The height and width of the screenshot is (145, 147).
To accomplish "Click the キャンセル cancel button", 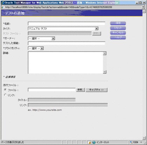I will pyautogui.click(x=118, y=33).
